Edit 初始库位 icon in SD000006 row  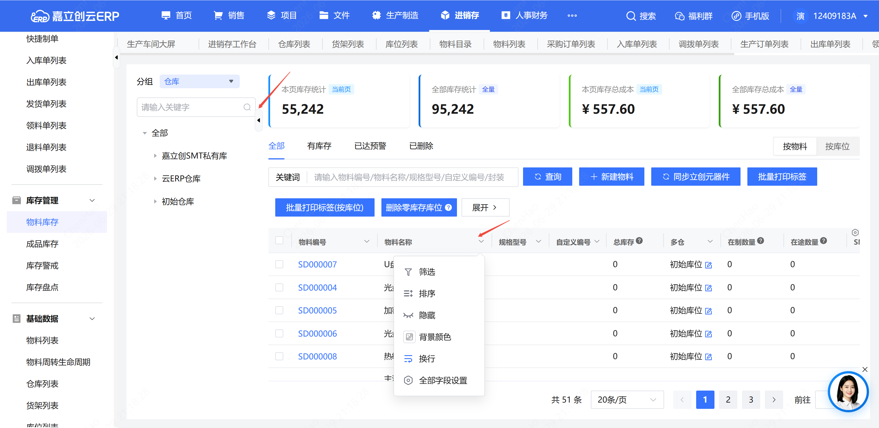708,334
